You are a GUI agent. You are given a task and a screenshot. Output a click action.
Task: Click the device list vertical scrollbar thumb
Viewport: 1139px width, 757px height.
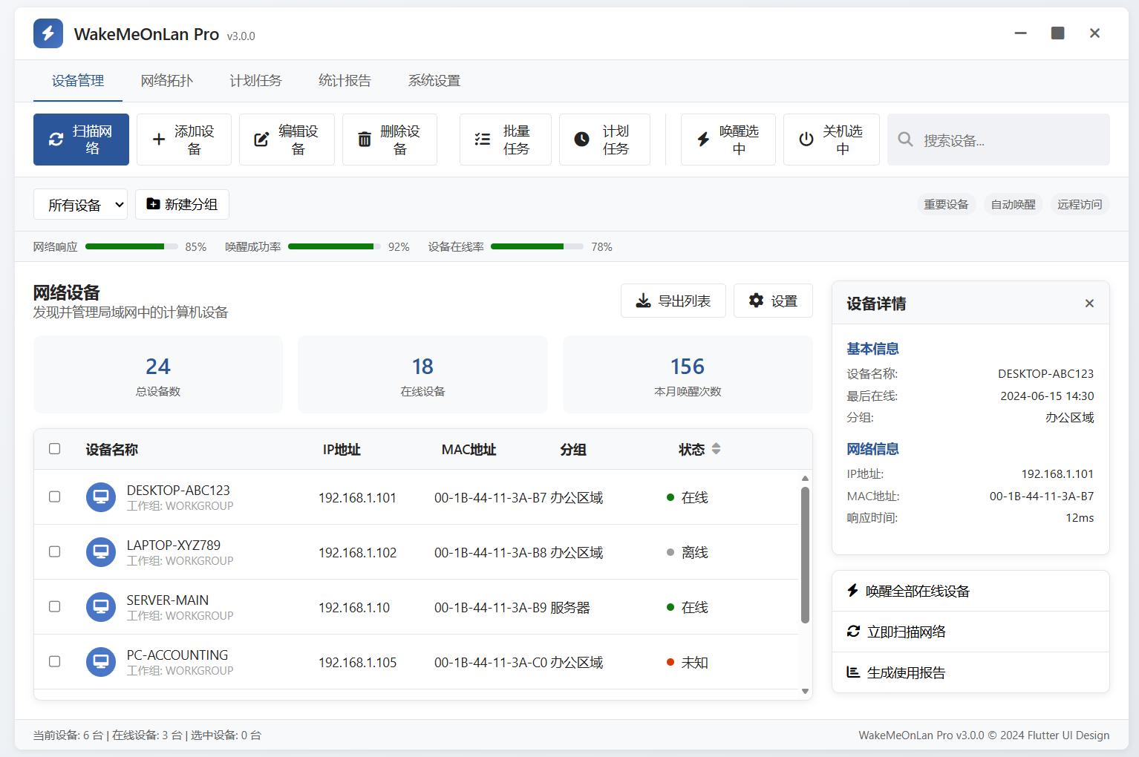(x=805, y=554)
